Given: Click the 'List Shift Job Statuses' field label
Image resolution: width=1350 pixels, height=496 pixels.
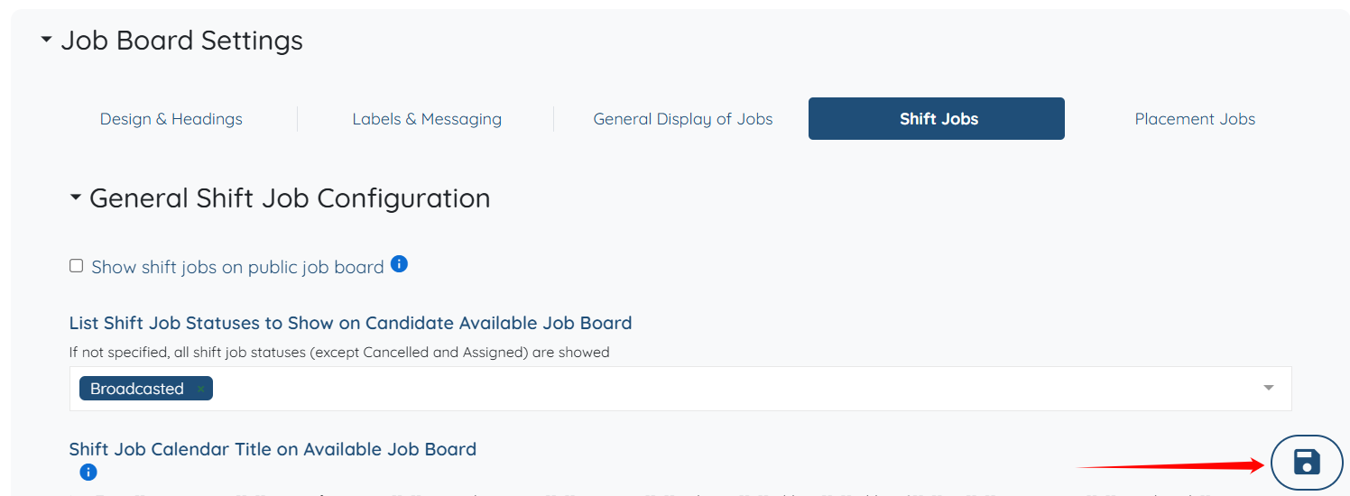Looking at the screenshot, I should pos(350,323).
